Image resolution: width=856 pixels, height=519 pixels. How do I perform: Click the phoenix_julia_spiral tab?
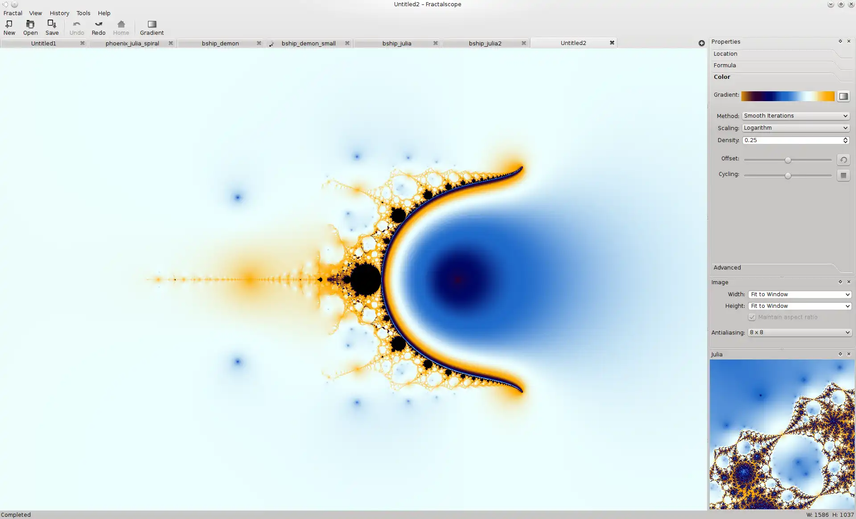pyautogui.click(x=132, y=43)
